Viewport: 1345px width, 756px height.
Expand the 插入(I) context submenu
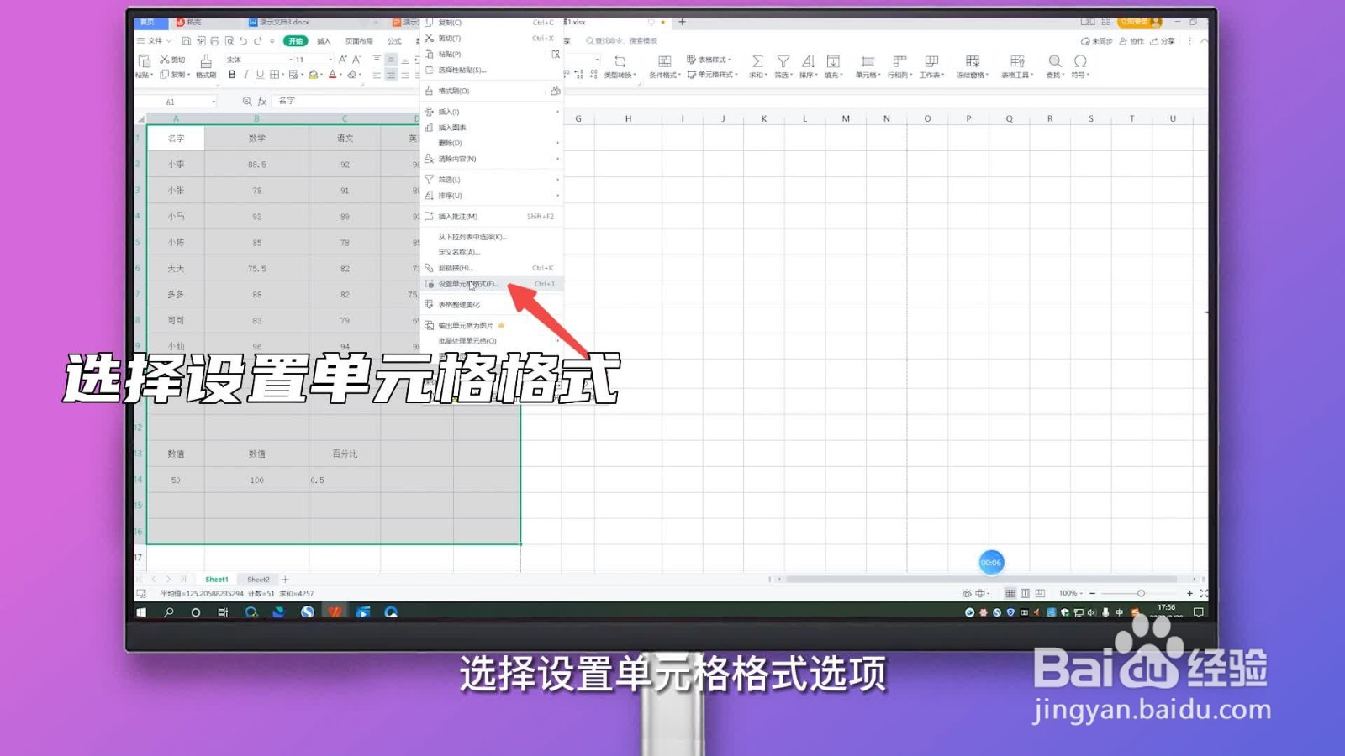tap(491, 112)
